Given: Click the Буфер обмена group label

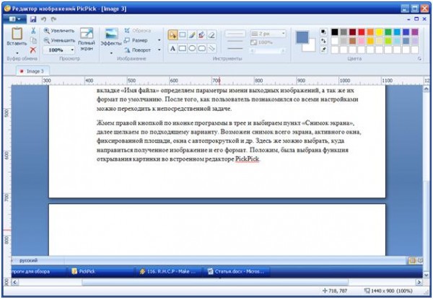Looking at the screenshot, I should (x=22, y=58).
